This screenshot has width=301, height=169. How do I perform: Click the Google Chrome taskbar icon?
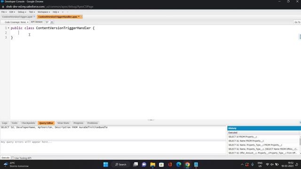[x=187, y=164]
